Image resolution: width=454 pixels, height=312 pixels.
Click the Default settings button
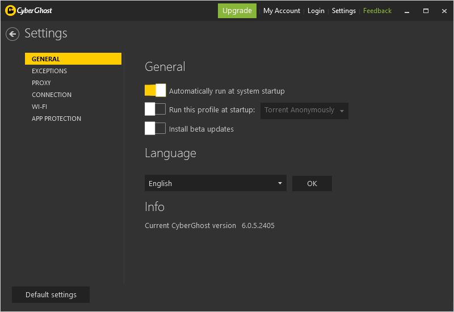pos(51,294)
